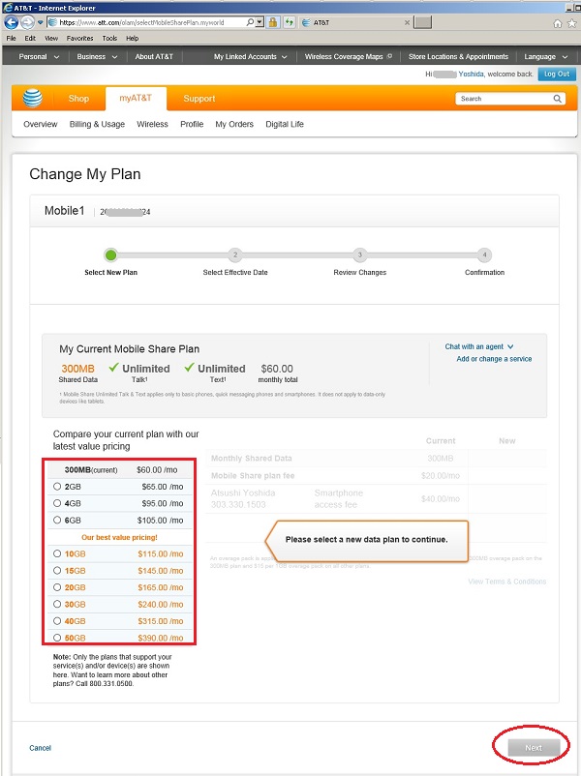The width and height of the screenshot is (581, 776).
Task: Open the Overview section
Action: 41,124
